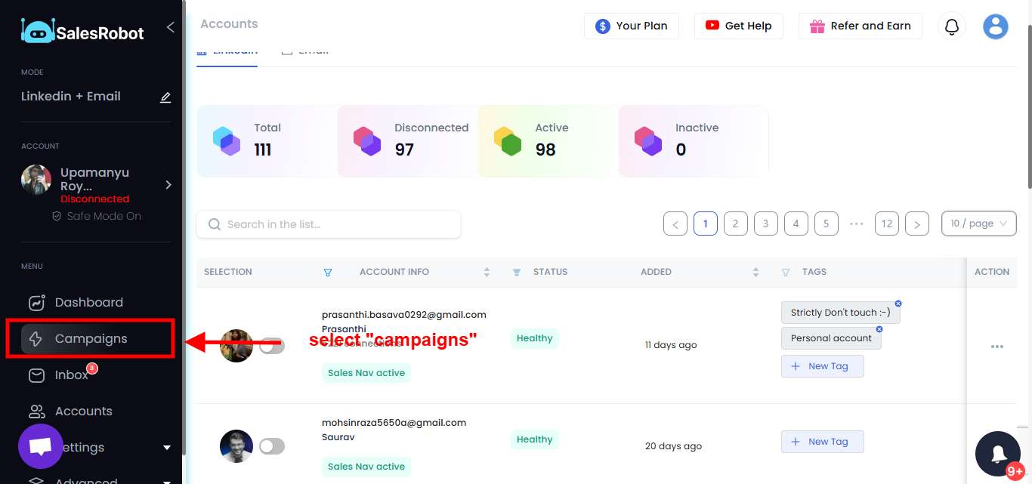Go to the previous page arrow
Image resolution: width=1032 pixels, height=484 pixels.
[x=675, y=224]
